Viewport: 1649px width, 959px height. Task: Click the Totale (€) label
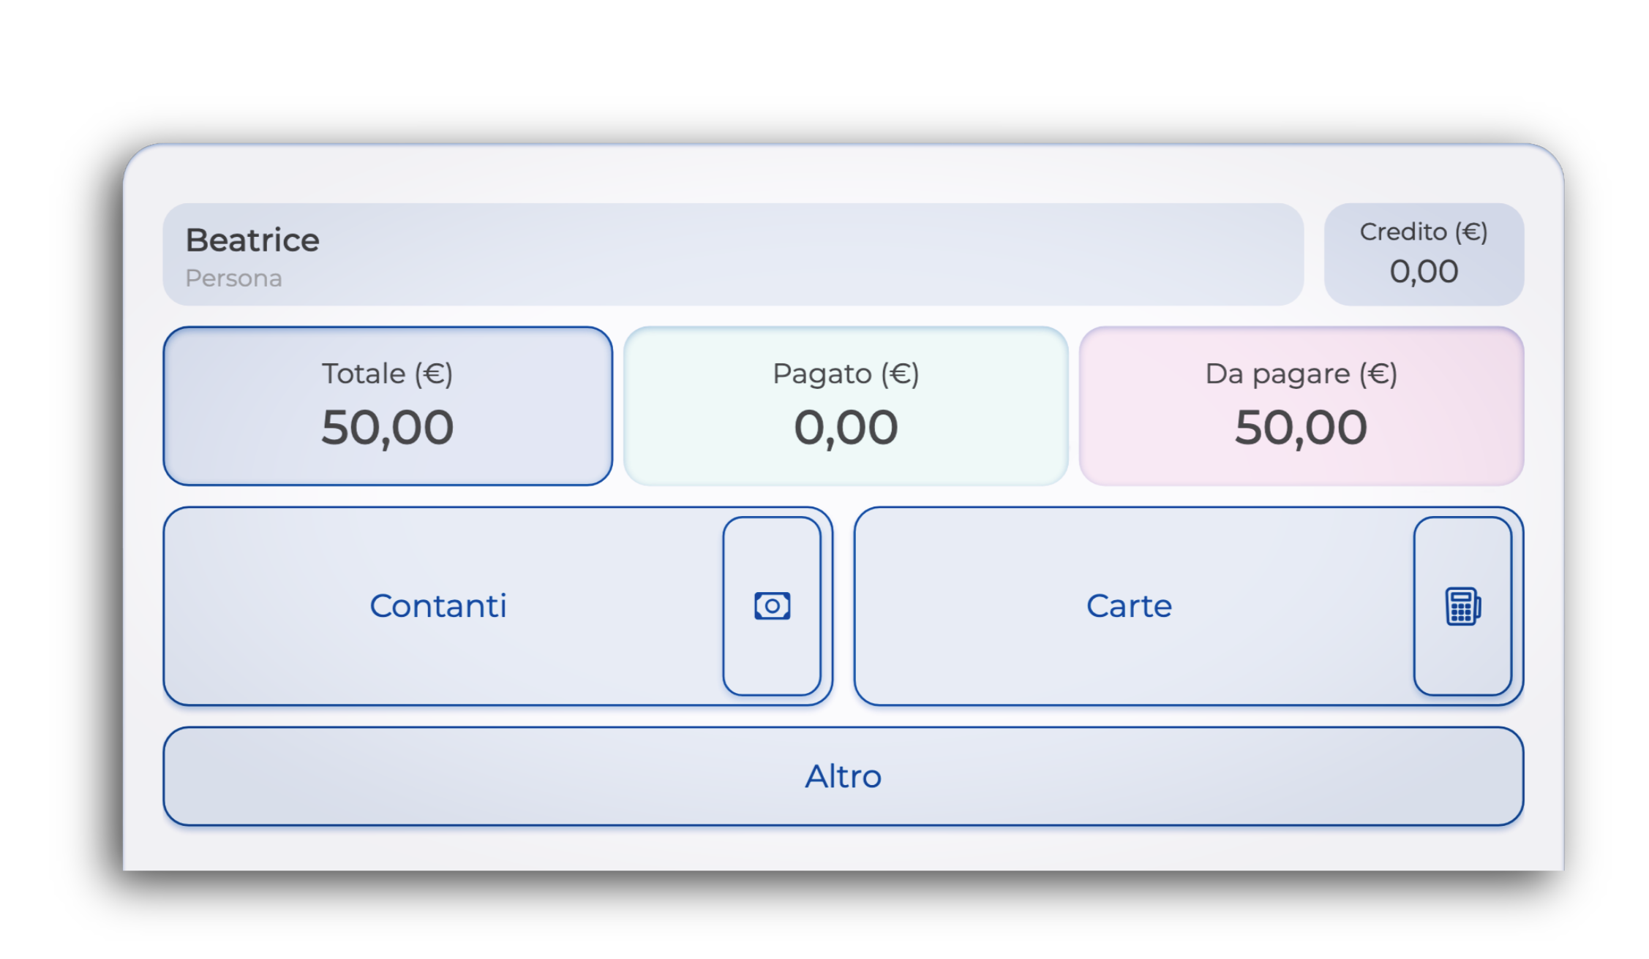point(387,374)
